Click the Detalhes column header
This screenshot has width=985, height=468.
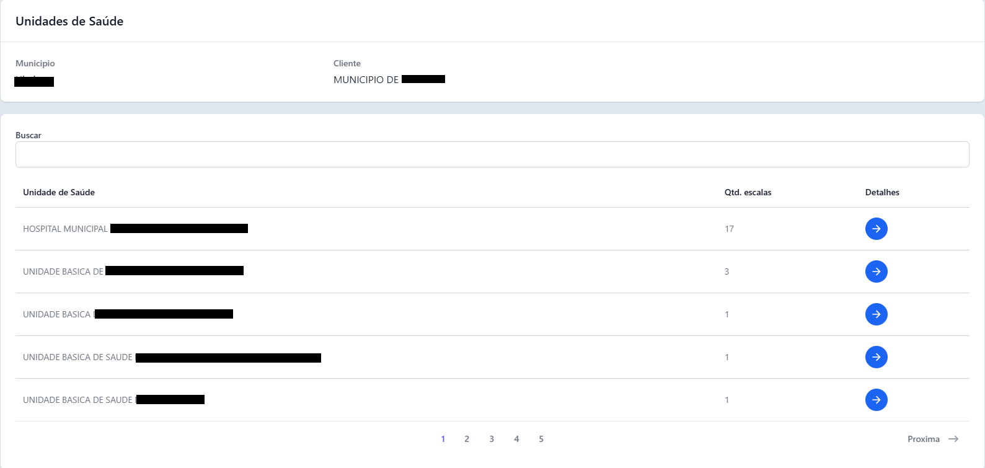(882, 192)
